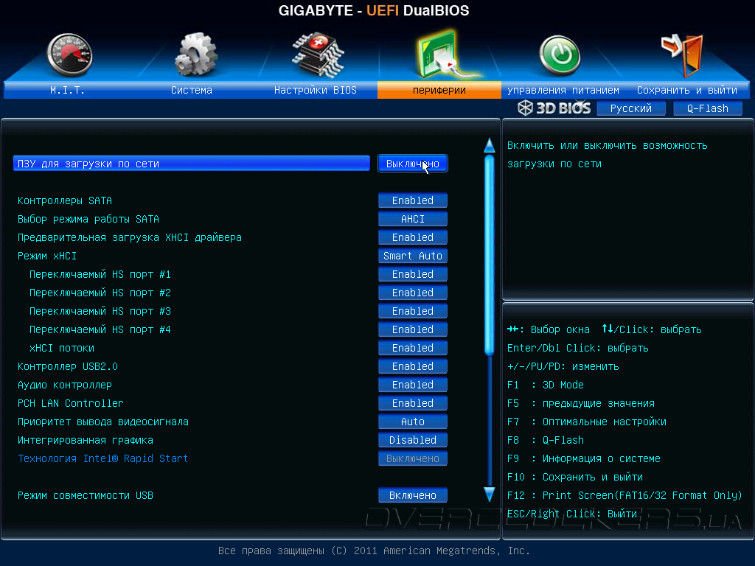
Task: Open the audio controller Enabled option
Action: click(x=413, y=385)
